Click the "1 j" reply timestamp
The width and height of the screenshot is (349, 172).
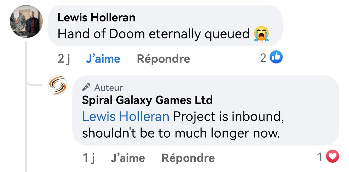[89, 158]
